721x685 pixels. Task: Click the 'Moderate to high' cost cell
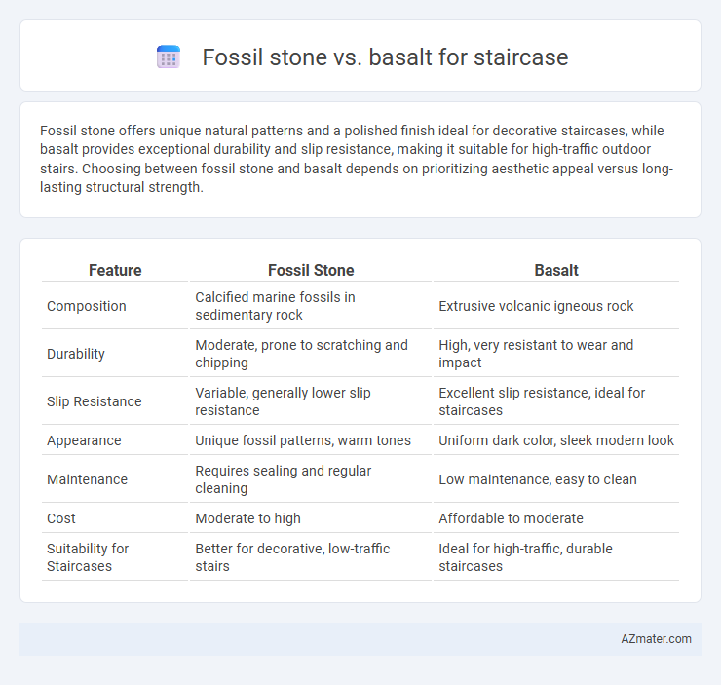point(311,518)
